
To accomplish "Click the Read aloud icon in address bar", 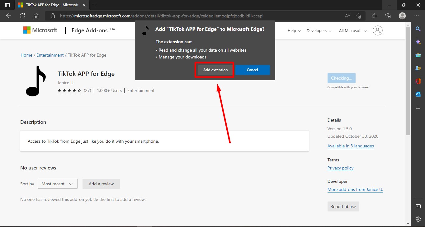I will [347, 16].
